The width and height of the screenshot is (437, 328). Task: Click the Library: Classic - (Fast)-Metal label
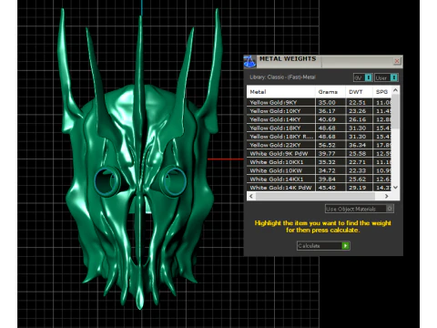(282, 77)
